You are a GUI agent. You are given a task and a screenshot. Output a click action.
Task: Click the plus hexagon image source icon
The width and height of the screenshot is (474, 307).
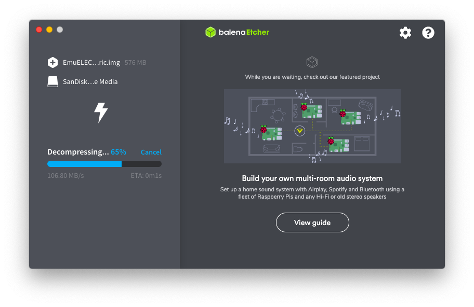52,62
